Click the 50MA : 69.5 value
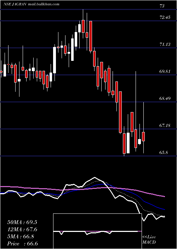This screenshot has width=177, height=249. (22, 222)
